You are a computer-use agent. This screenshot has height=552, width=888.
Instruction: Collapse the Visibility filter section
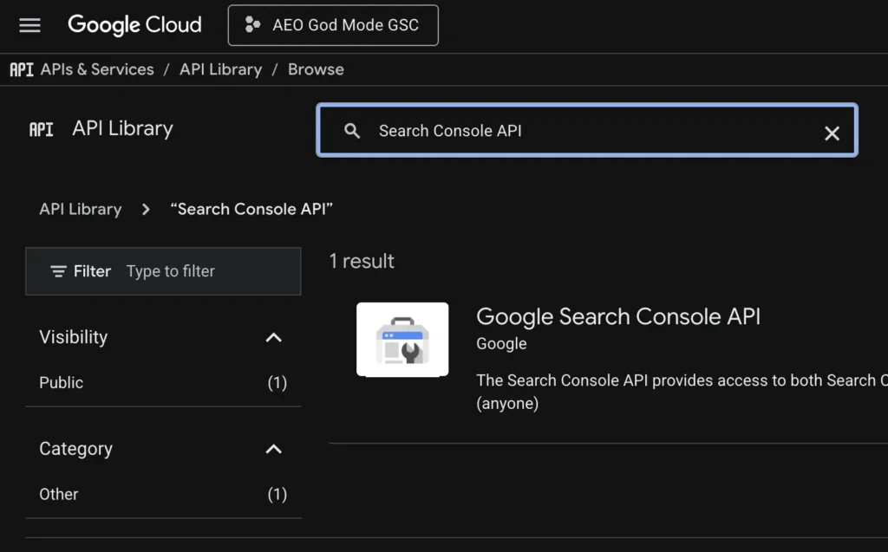(273, 337)
